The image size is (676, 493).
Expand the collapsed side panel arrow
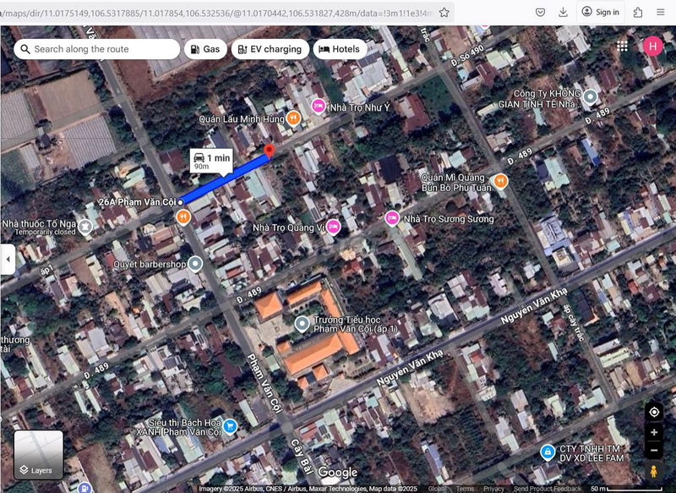pos(8,260)
